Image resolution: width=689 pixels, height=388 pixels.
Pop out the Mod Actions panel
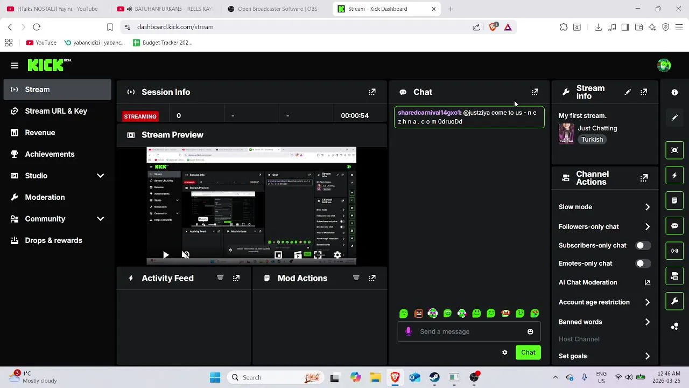pos(372,278)
